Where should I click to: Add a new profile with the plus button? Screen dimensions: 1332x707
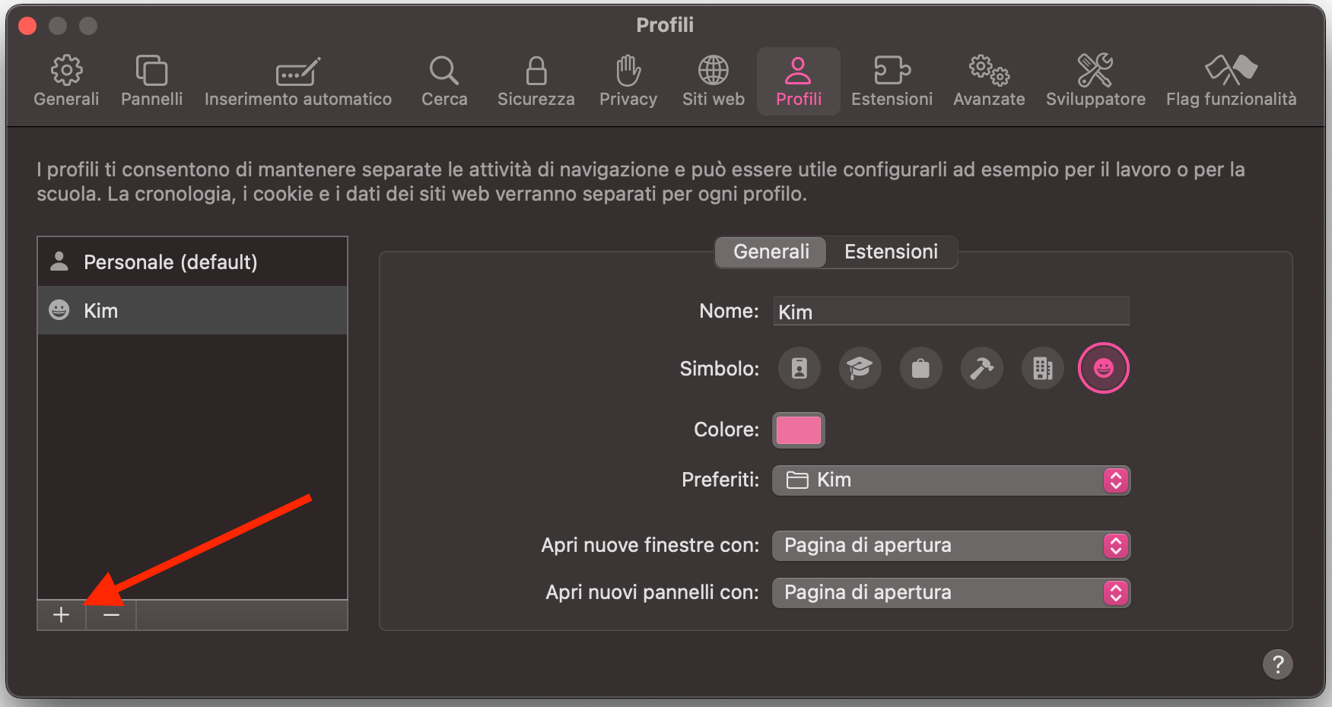click(60, 614)
